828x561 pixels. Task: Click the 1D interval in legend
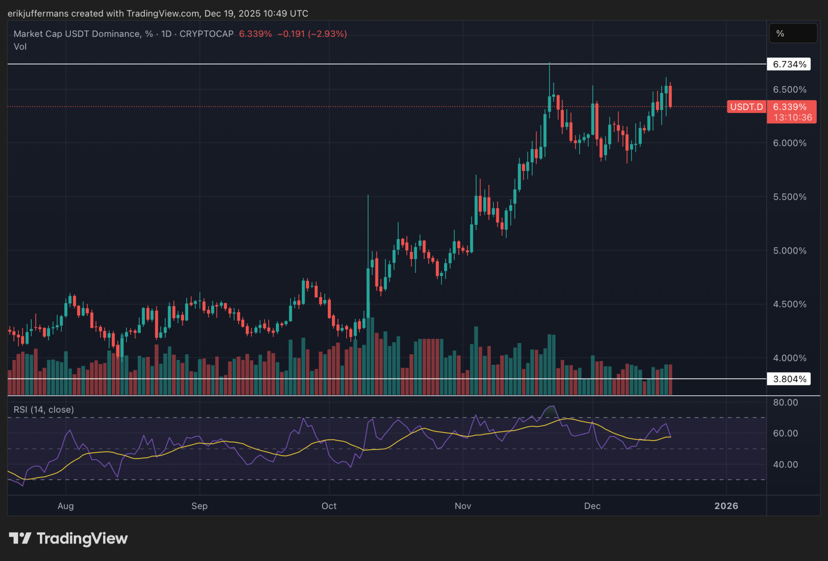tap(166, 34)
